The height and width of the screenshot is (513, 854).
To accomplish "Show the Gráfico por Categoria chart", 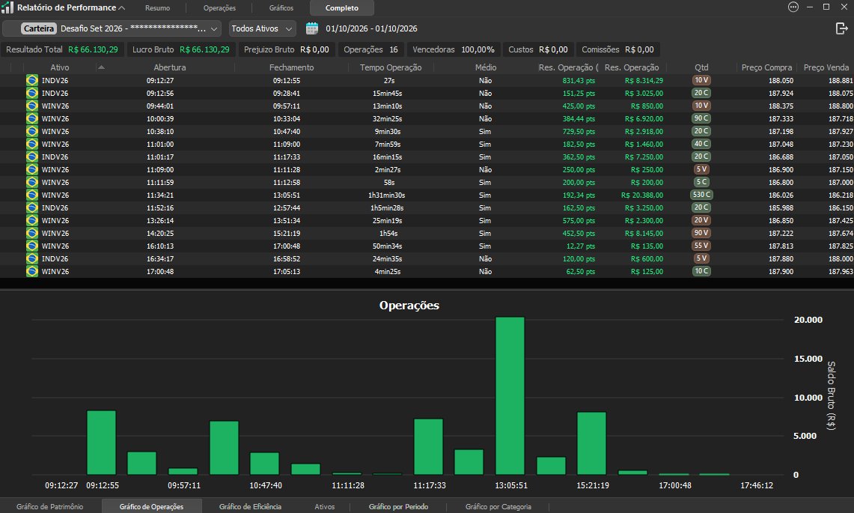I will (498, 506).
